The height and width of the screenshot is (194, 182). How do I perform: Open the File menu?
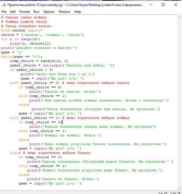[4, 12]
